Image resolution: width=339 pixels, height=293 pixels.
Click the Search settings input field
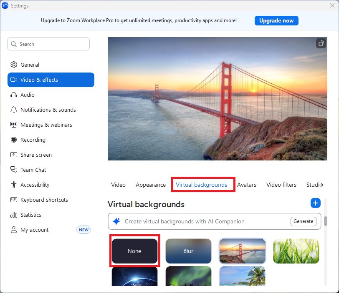click(x=48, y=44)
